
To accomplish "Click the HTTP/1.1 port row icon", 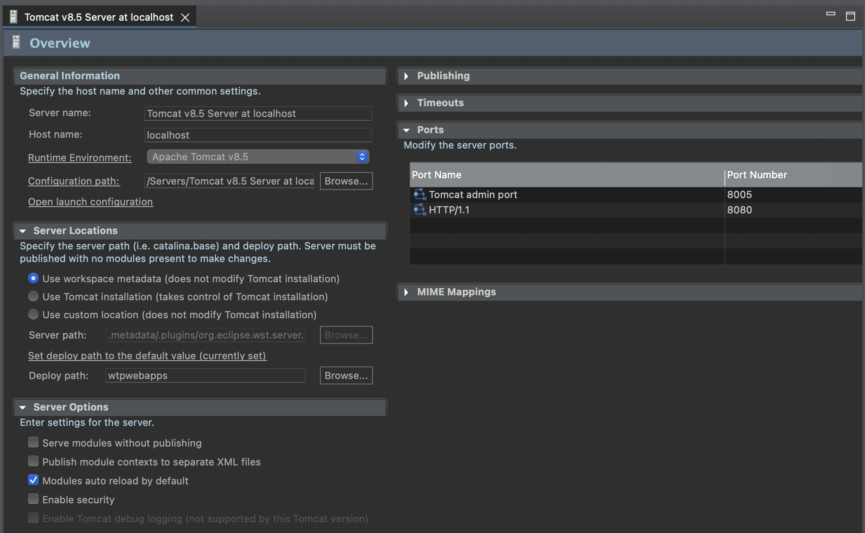I will pyautogui.click(x=419, y=210).
